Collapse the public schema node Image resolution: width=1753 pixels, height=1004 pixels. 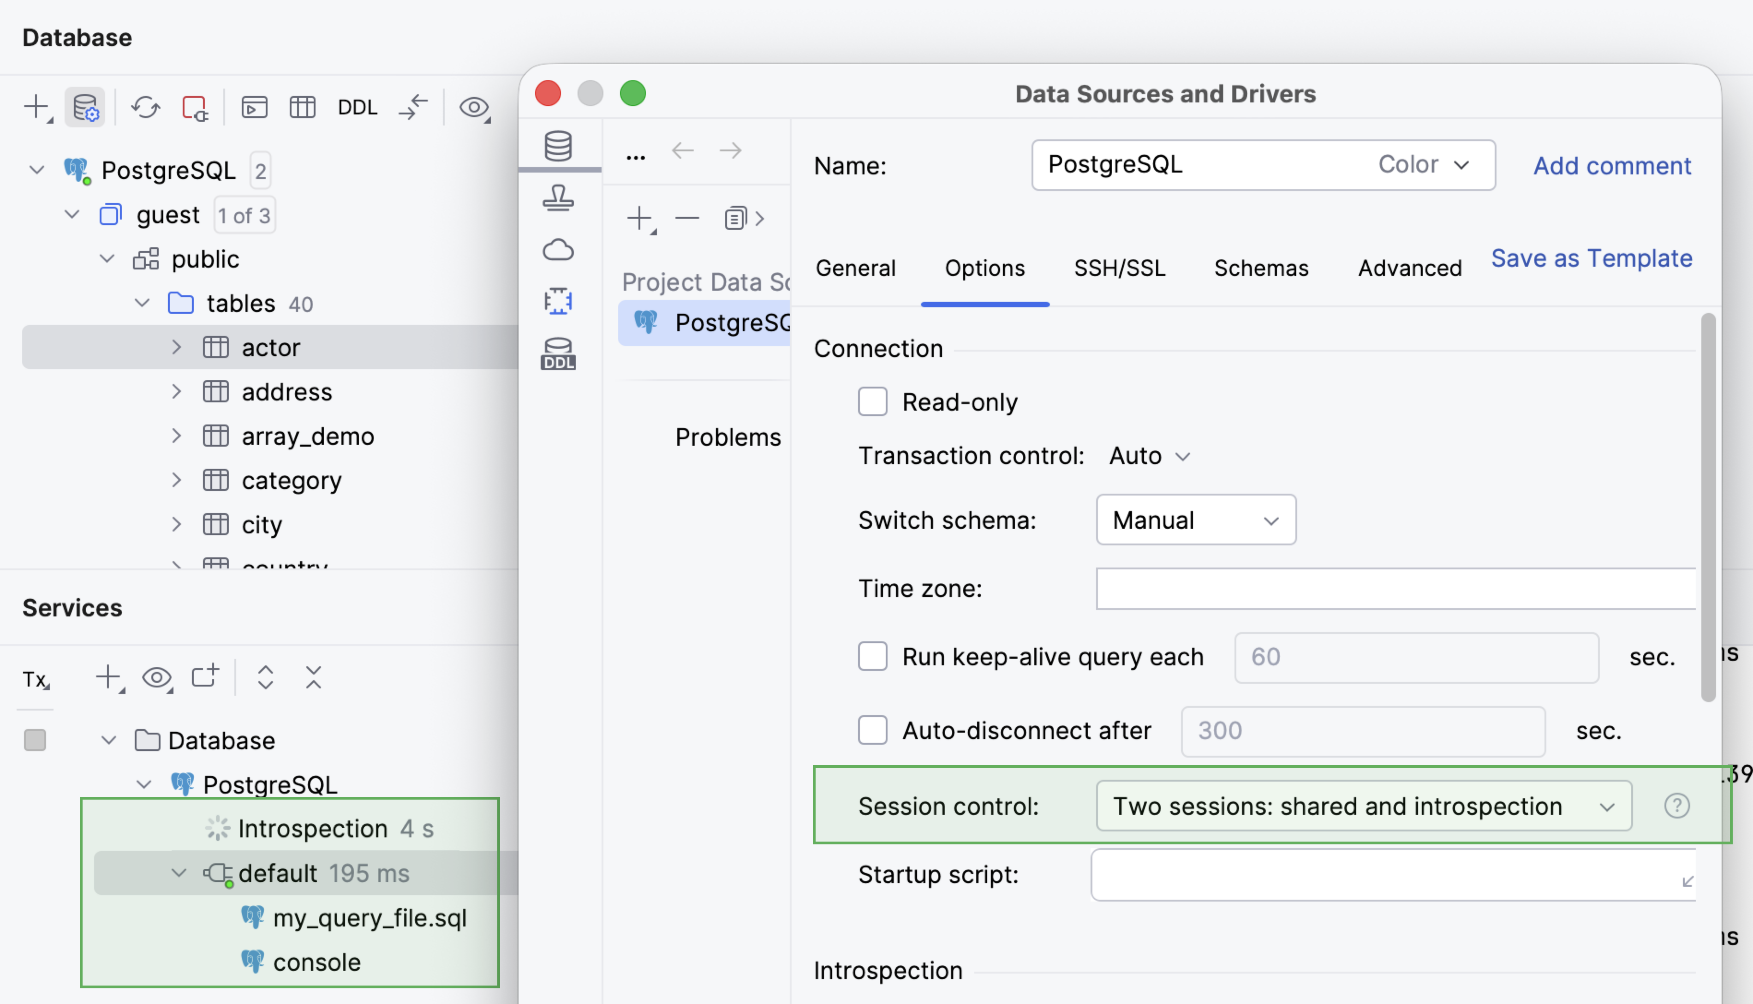point(107,258)
